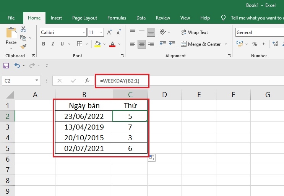Cancel formula entry with X icon
This screenshot has width=284, height=196.
(x=60, y=81)
